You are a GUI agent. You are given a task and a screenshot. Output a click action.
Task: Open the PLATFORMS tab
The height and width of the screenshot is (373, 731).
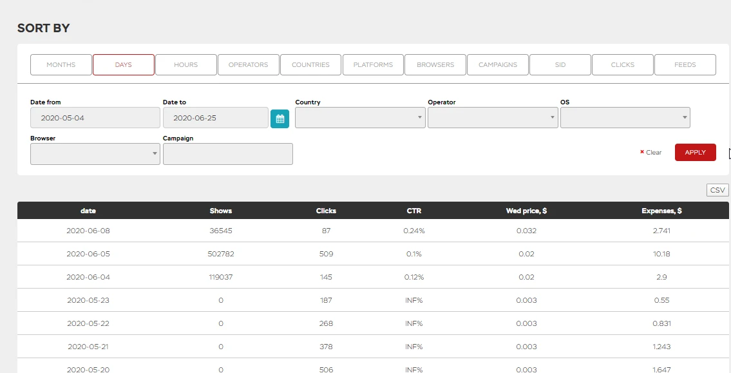[x=374, y=65]
